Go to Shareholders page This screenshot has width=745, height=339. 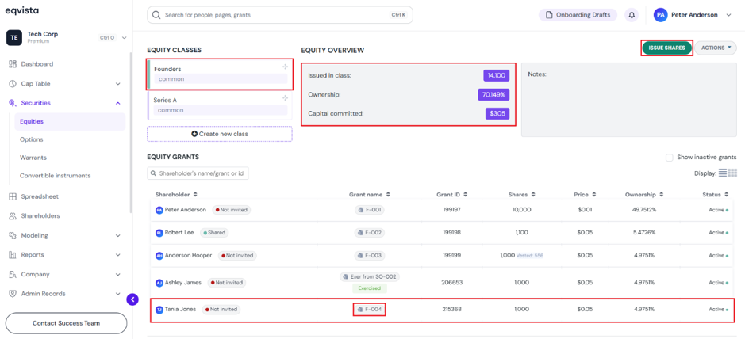click(40, 215)
